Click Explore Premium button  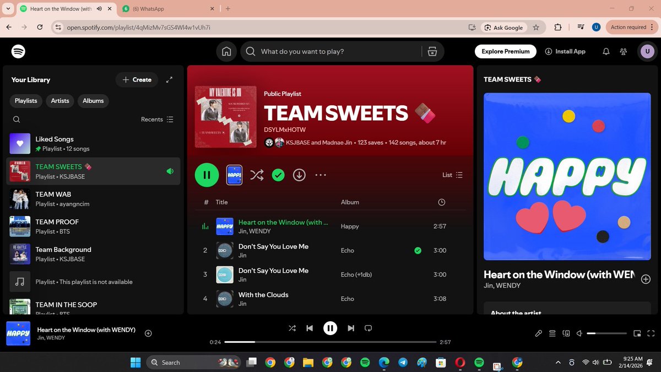coord(506,51)
